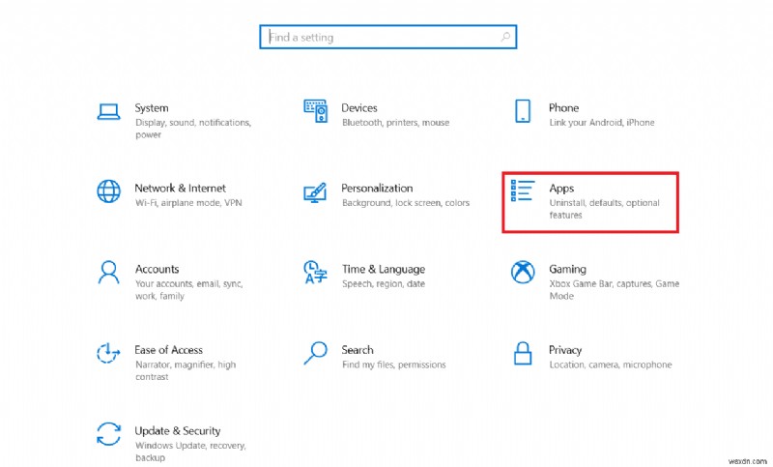Open the Personalization paintbrush icon
773x467 pixels.
click(316, 191)
